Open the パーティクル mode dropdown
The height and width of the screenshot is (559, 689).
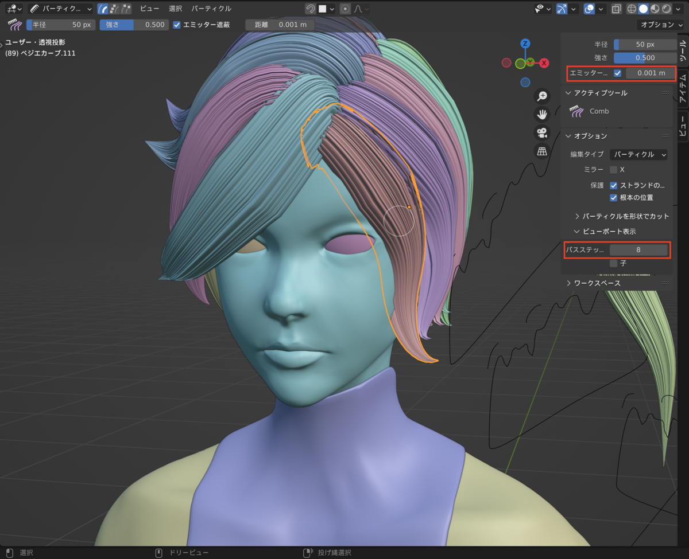61,9
